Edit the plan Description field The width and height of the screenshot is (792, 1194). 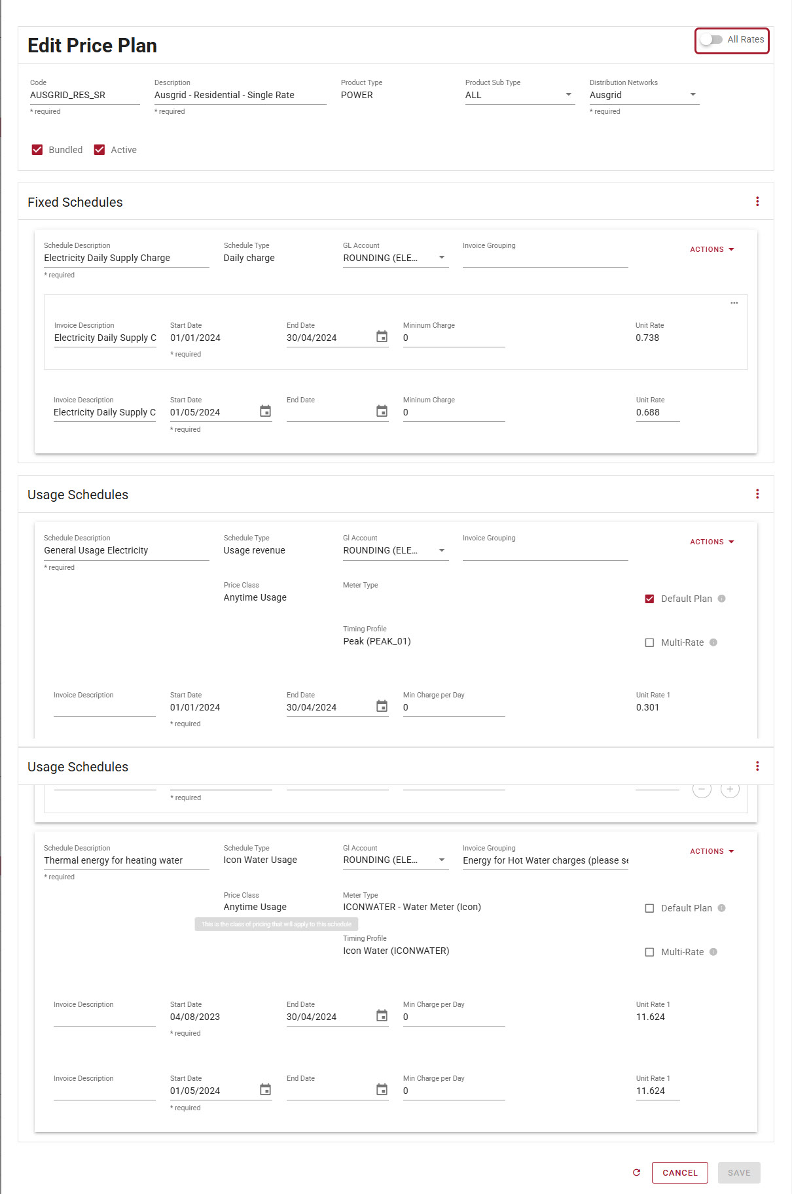[x=240, y=95]
